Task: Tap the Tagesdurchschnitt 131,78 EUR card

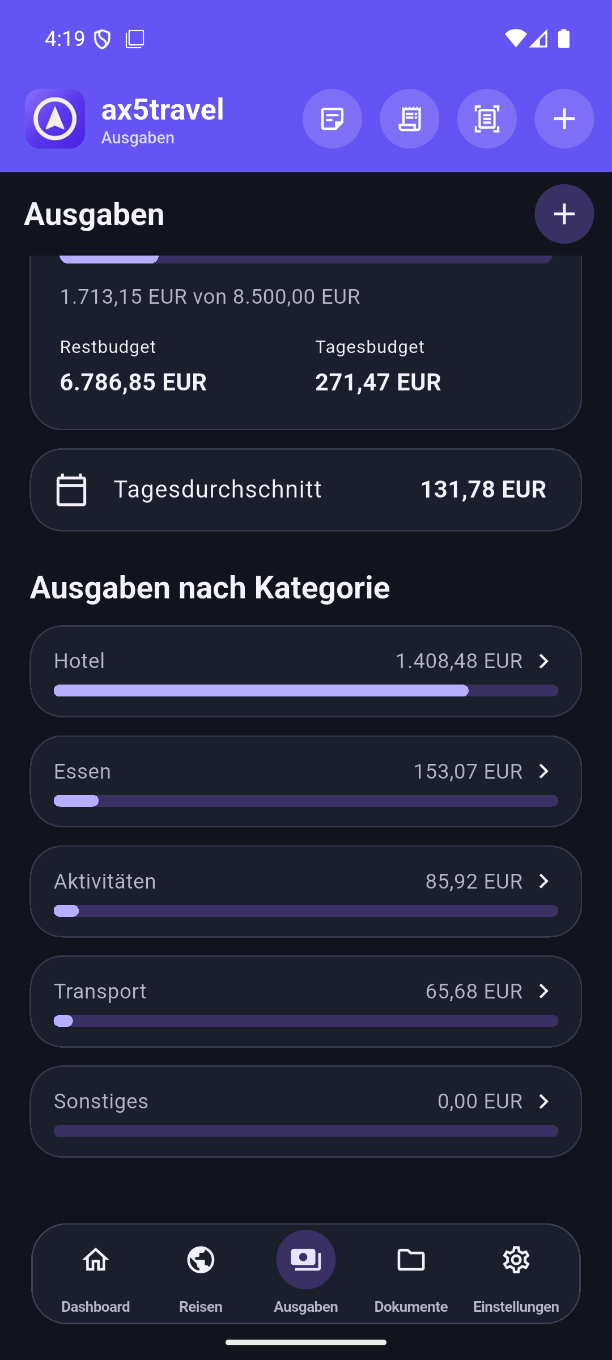Action: (306, 490)
